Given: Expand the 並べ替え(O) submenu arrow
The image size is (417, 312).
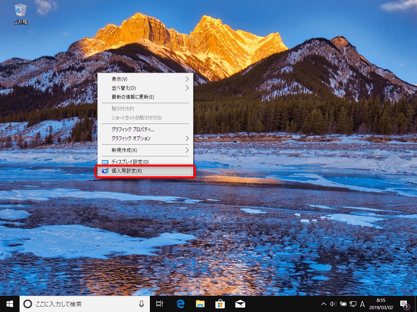Looking at the screenshot, I should click(187, 88).
